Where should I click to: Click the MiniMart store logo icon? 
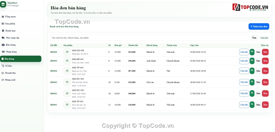click(x=3, y=4)
